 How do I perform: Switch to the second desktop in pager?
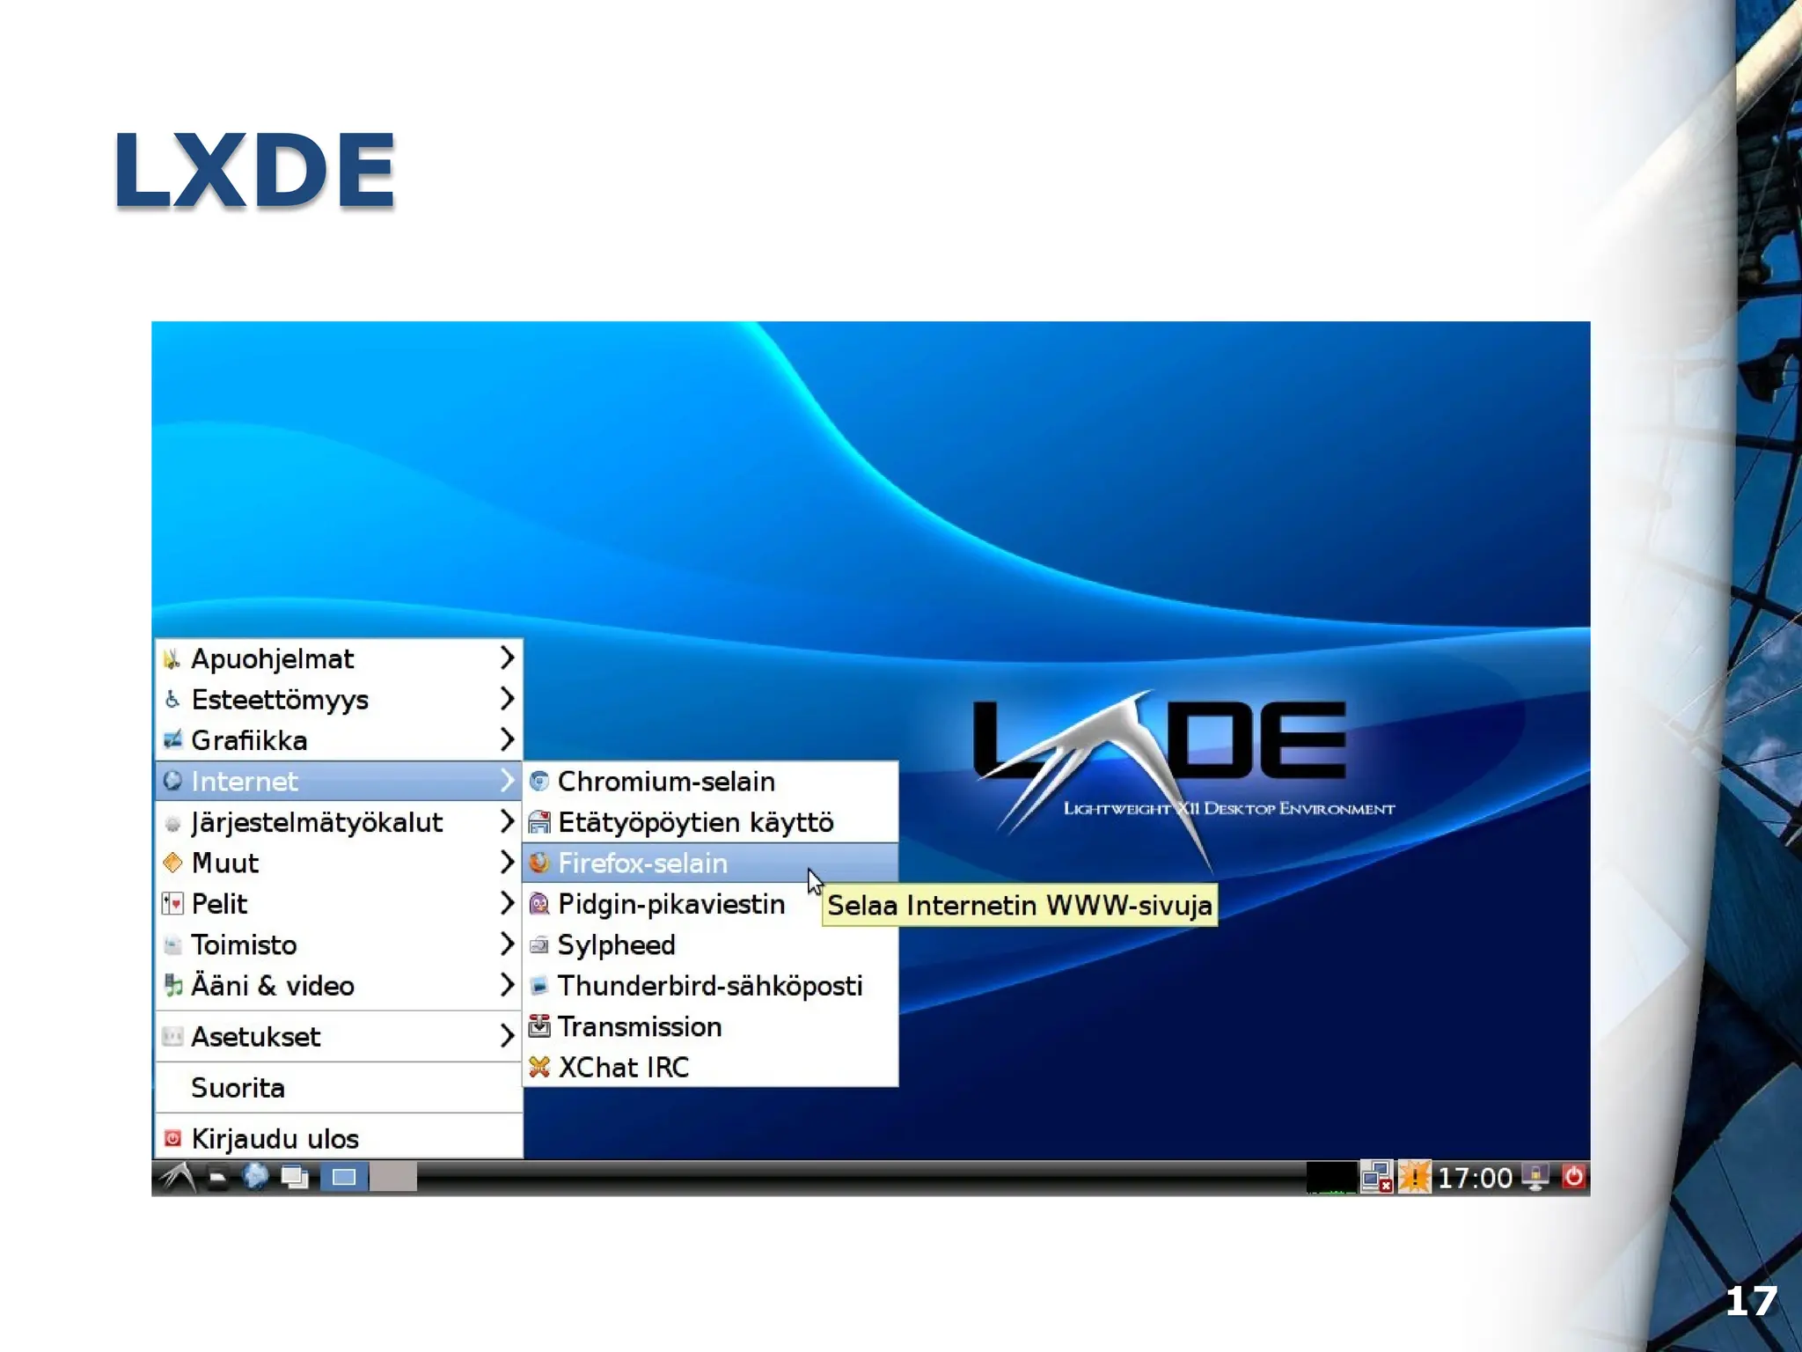click(x=393, y=1178)
